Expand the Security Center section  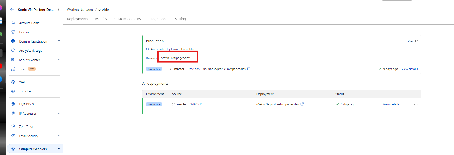click(x=59, y=60)
